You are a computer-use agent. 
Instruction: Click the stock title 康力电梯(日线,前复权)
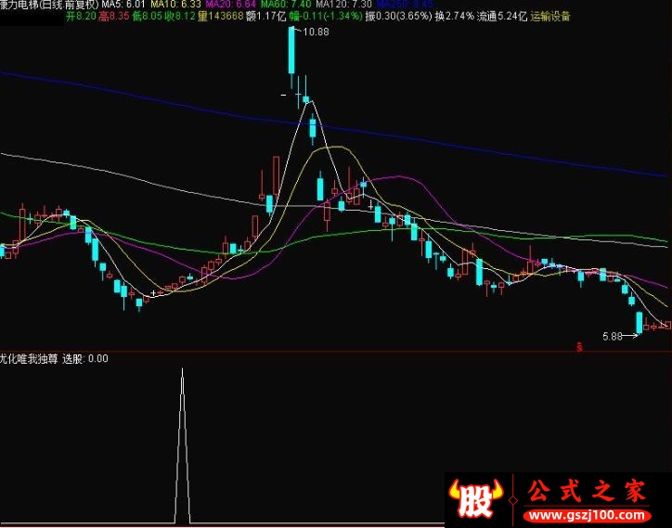click(49, 5)
